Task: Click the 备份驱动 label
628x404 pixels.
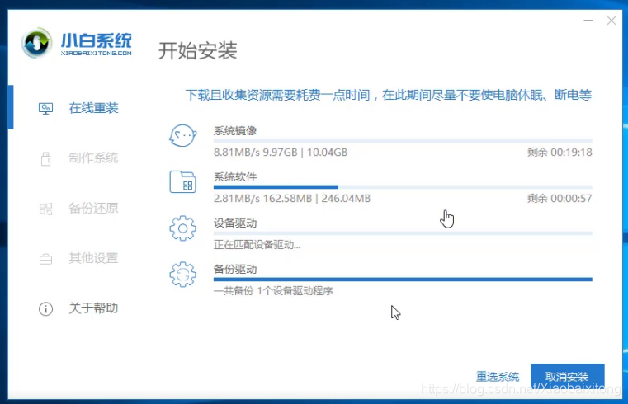Action: click(x=235, y=270)
